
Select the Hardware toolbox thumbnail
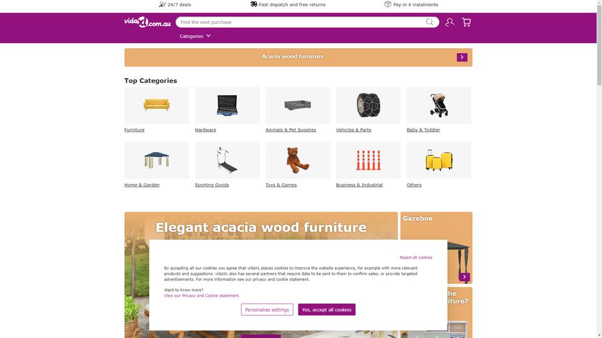[x=227, y=105]
